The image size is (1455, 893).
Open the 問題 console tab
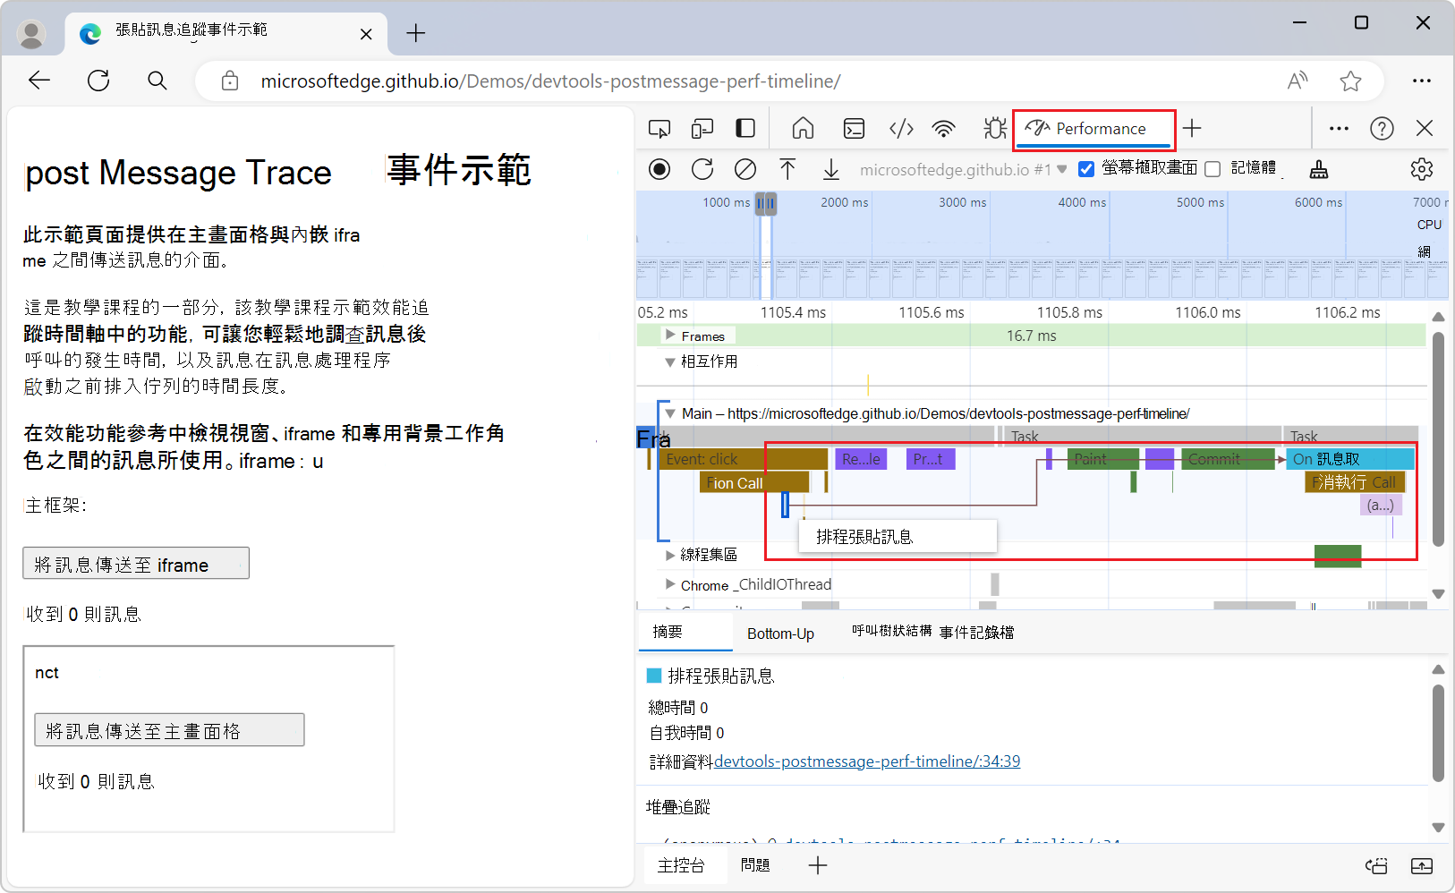755,864
